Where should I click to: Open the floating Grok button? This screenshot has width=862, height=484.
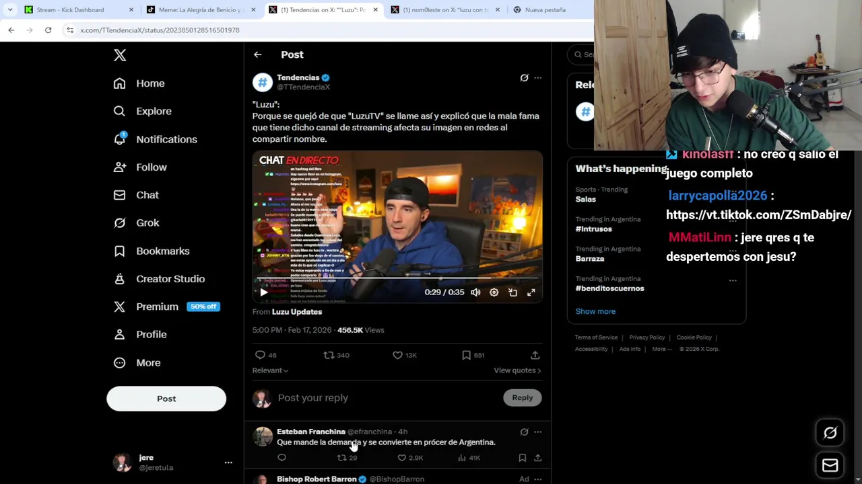click(x=830, y=434)
